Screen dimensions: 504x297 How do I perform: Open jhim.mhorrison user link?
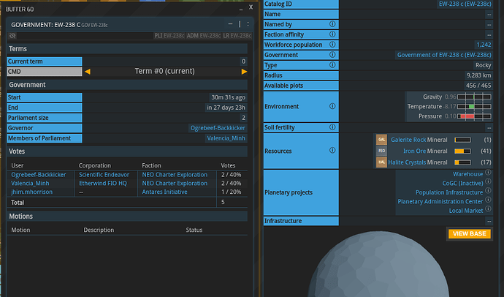point(32,192)
